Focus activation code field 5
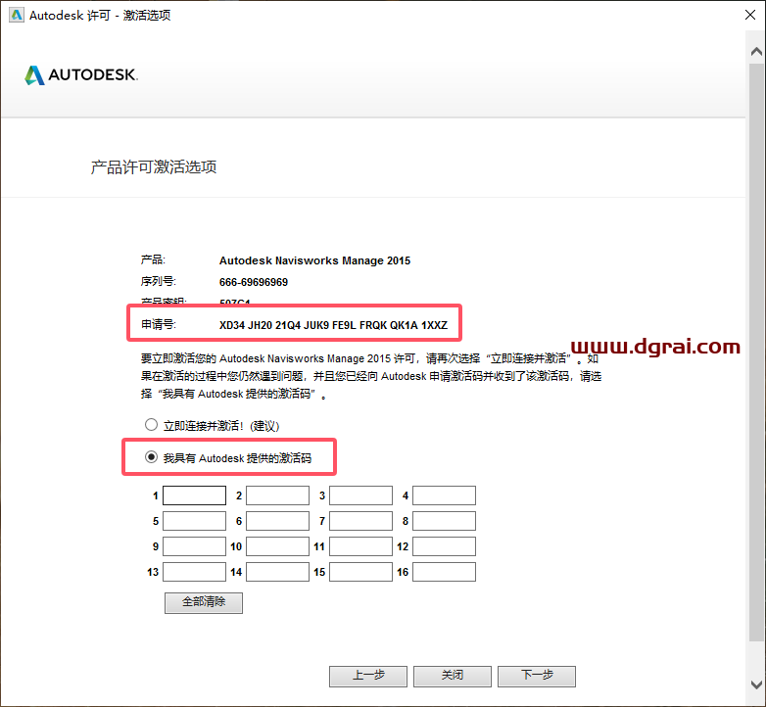 (x=194, y=521)
